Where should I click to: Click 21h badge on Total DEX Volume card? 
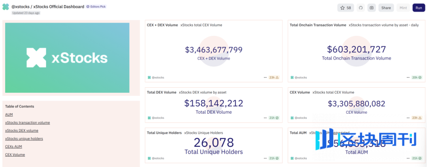click(274, 118)
